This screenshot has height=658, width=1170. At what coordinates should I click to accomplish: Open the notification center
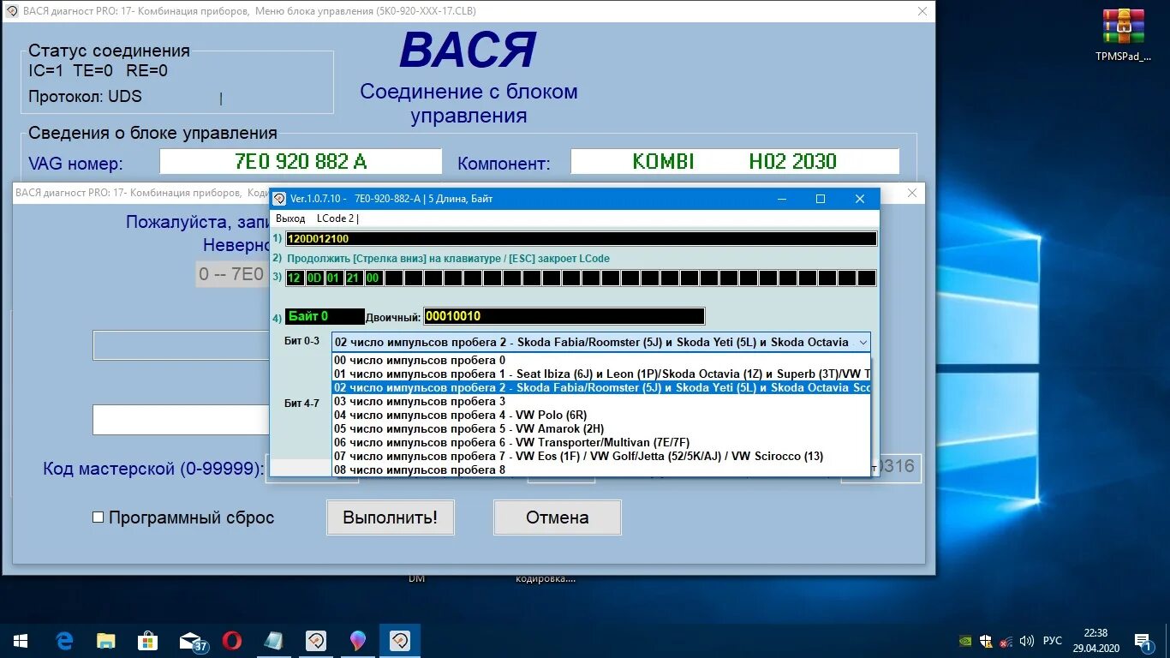[1143, 641]
